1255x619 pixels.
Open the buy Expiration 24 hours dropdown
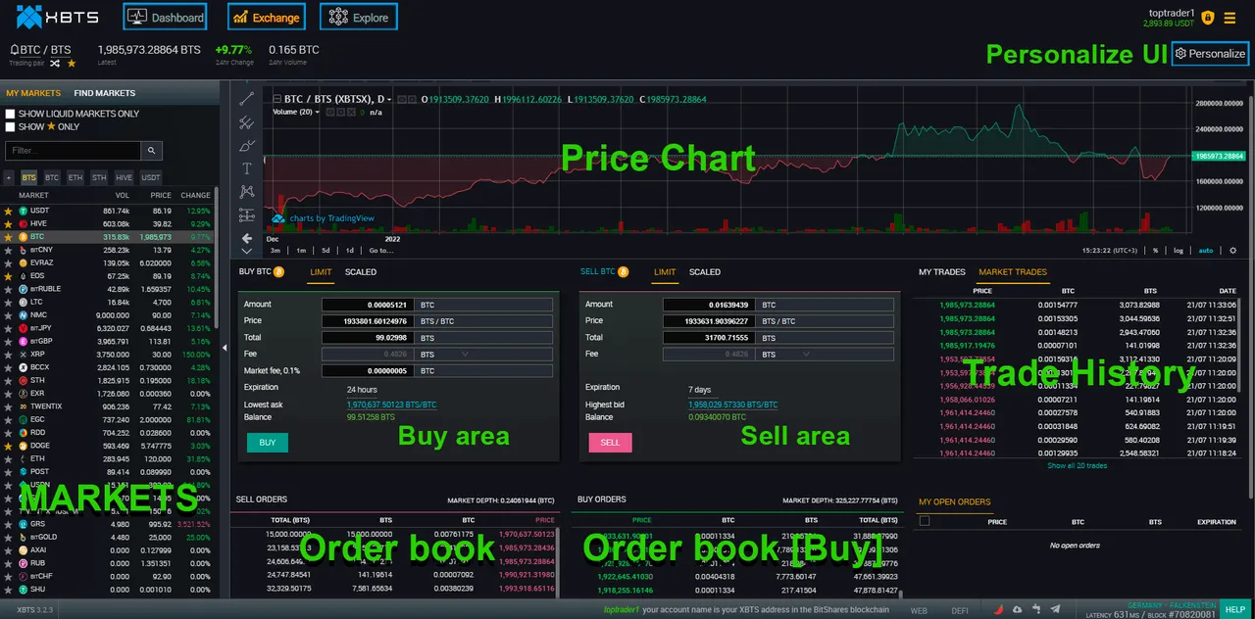pyautogui.click(x=362, y=389)
